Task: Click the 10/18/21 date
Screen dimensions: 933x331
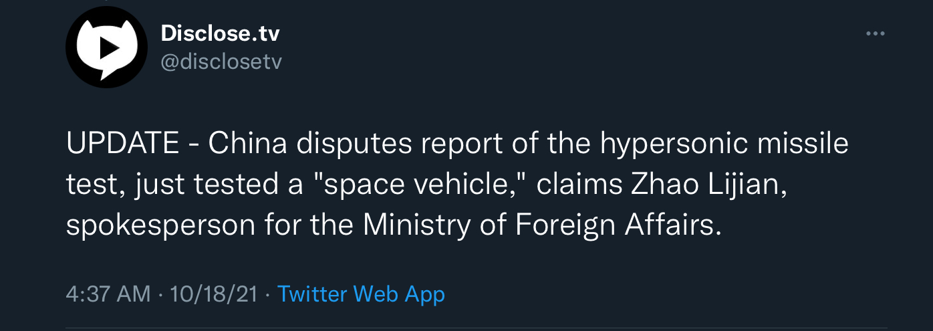Action: pos(214,294)
